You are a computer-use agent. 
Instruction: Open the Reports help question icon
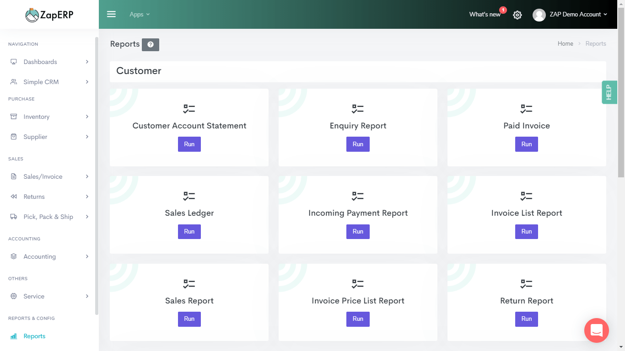pos(151,45)
